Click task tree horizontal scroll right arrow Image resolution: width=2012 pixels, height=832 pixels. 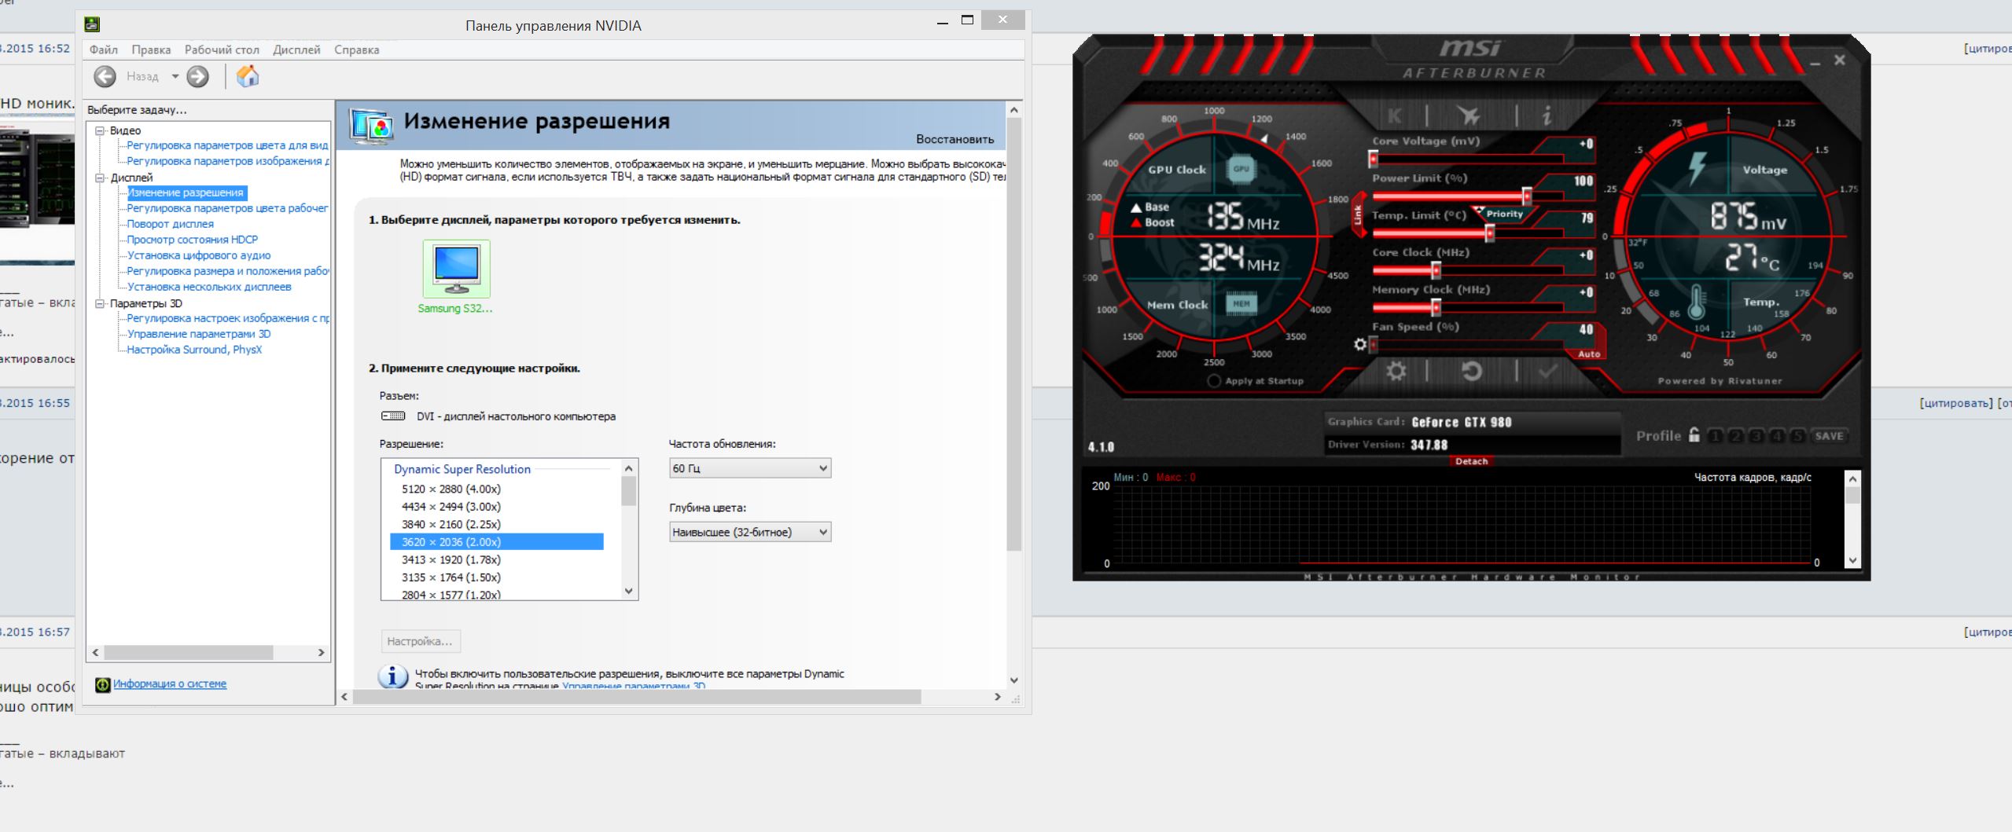[x=321, y=652]
